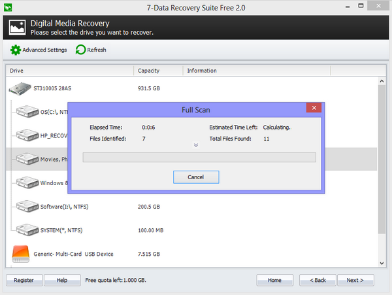Select the SYSTEM(*, NTFS) drive icon
This screenshot has width=392, height=295.
[27, 230]
